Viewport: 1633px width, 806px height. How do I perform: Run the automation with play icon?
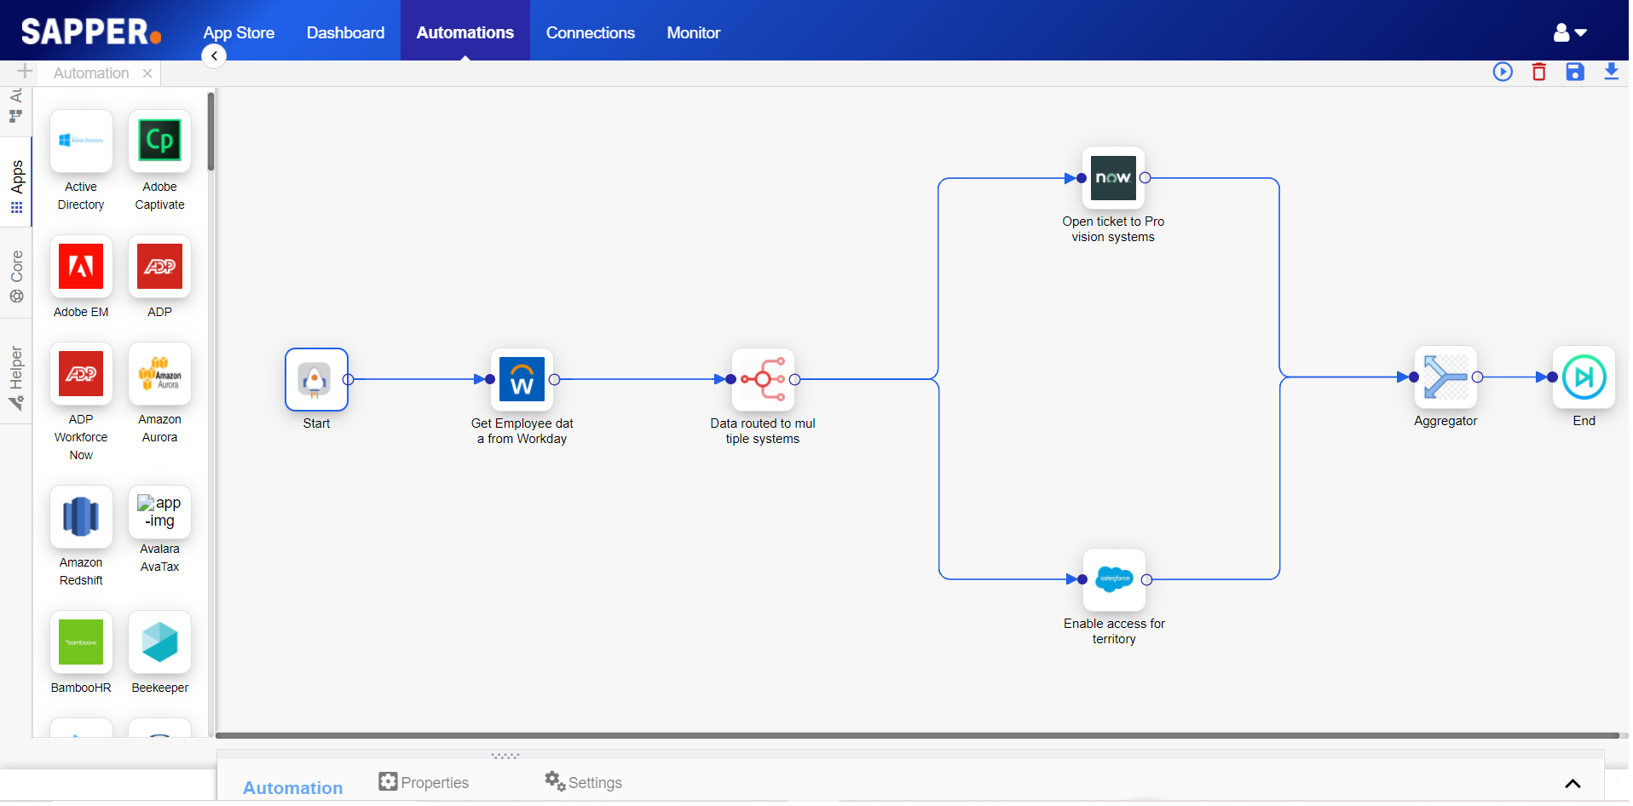(x=1503, y=72)
